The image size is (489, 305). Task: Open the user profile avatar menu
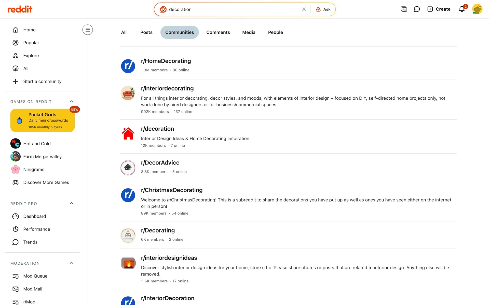point(477,9)
